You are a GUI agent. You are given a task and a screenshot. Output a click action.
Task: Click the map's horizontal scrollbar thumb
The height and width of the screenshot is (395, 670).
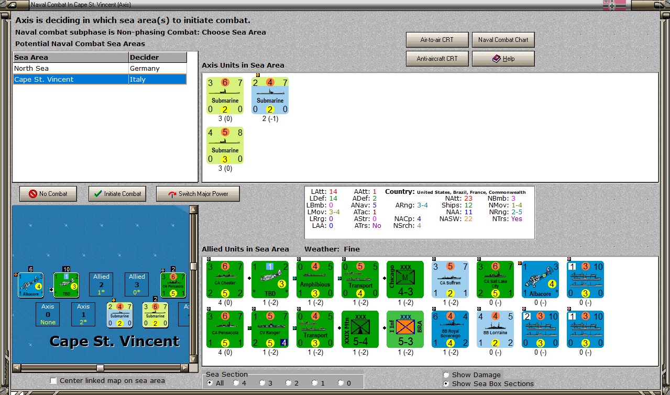click(100, 368)
